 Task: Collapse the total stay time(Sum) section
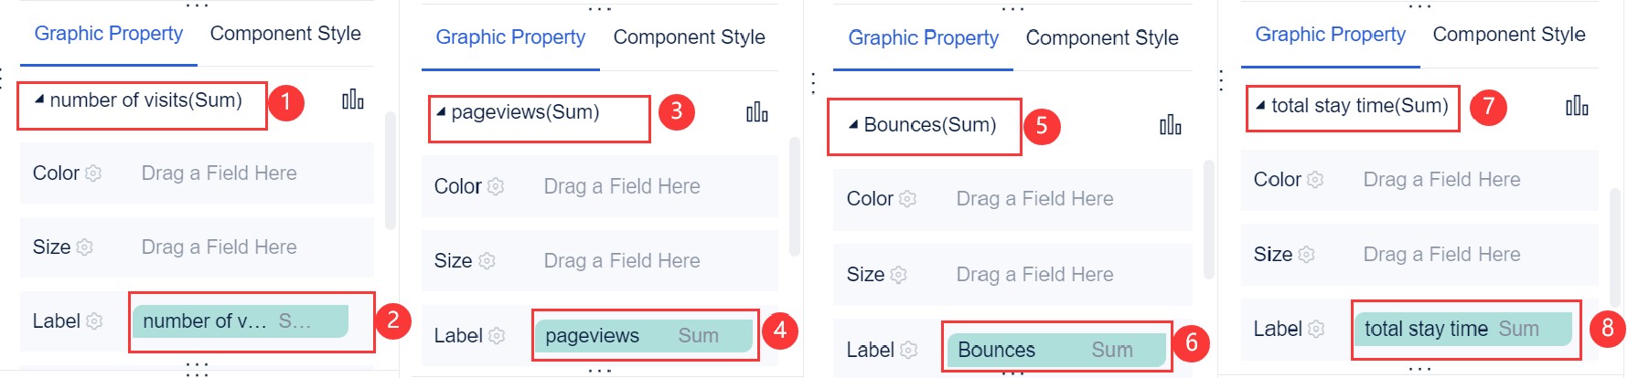point(1260,106)
